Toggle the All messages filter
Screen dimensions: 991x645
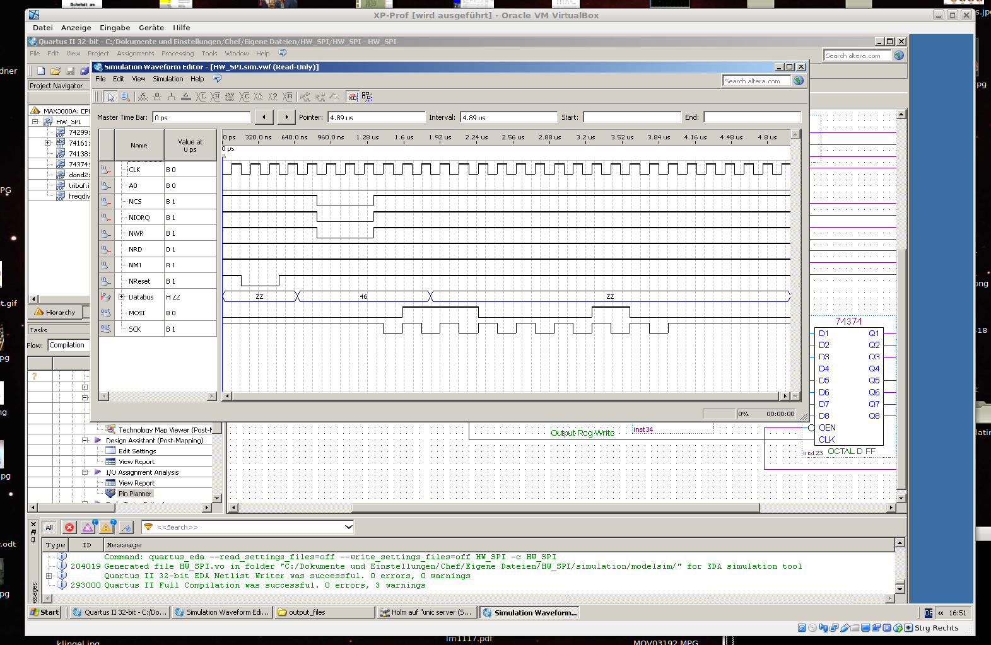click(49, 528)
